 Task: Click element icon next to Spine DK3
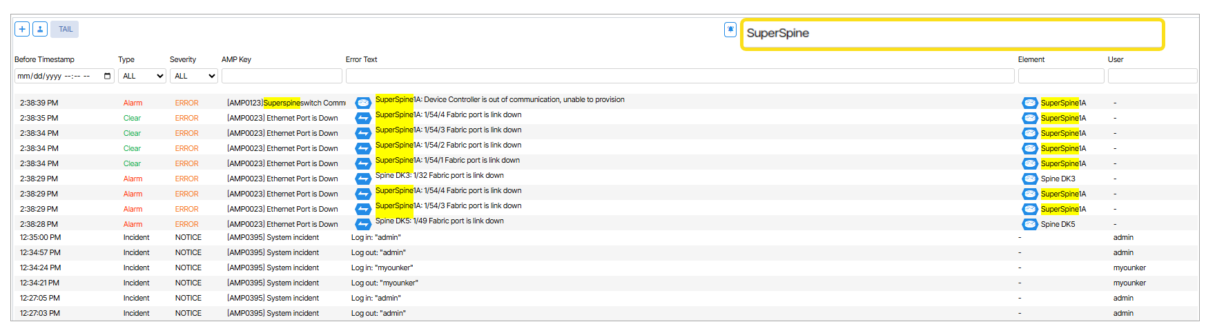tap(1029, 179)
